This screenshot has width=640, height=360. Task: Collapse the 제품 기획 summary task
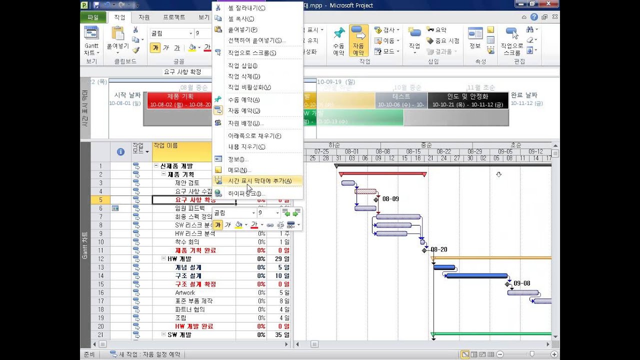[x=163, y=174]
